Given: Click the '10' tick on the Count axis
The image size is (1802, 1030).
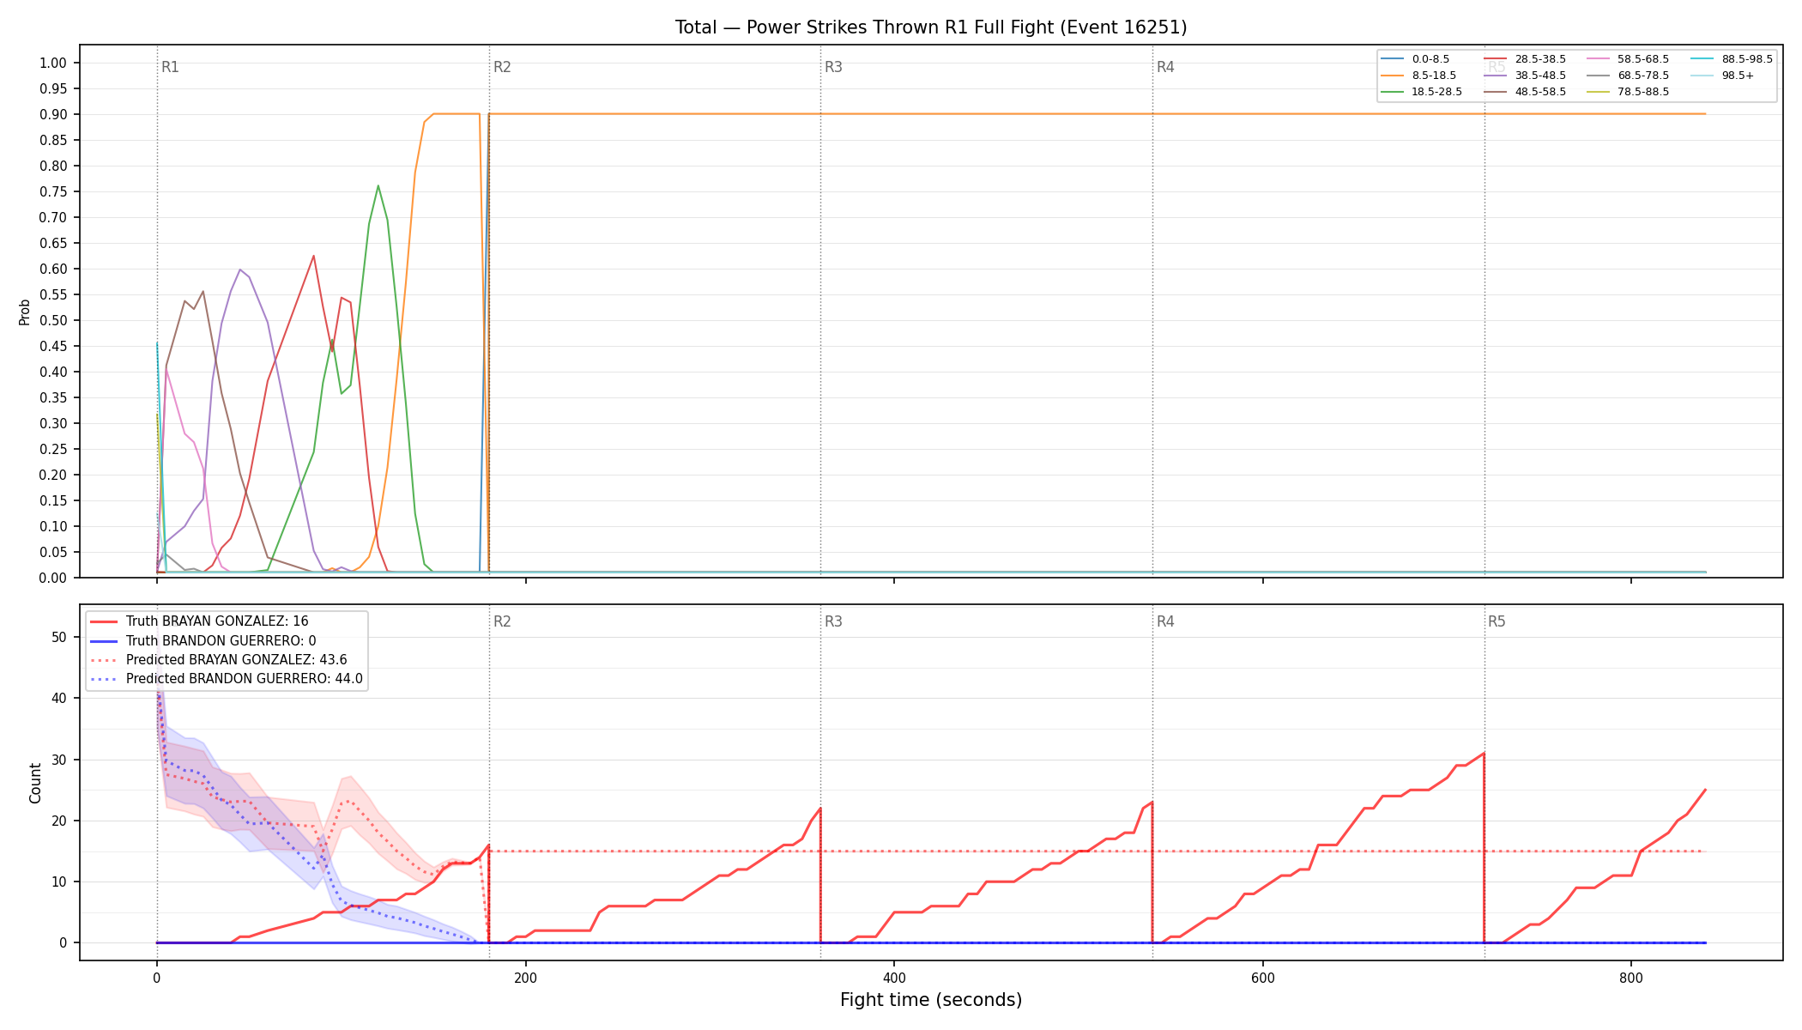Looking at the screenshot, I should click(59, 882).
